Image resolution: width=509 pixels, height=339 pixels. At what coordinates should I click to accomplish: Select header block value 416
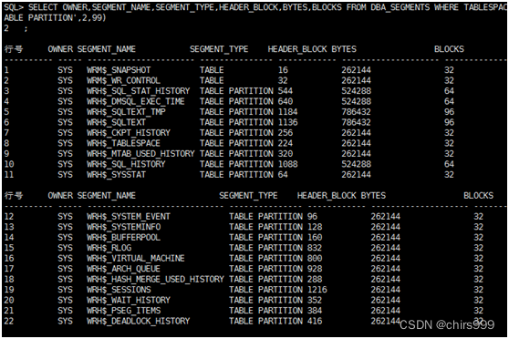pyautogui.click(x=315, y=321)
